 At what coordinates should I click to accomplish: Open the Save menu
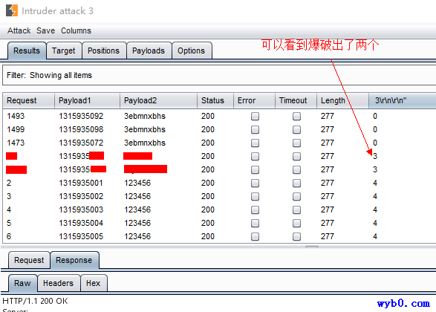(x=45, y=30)
